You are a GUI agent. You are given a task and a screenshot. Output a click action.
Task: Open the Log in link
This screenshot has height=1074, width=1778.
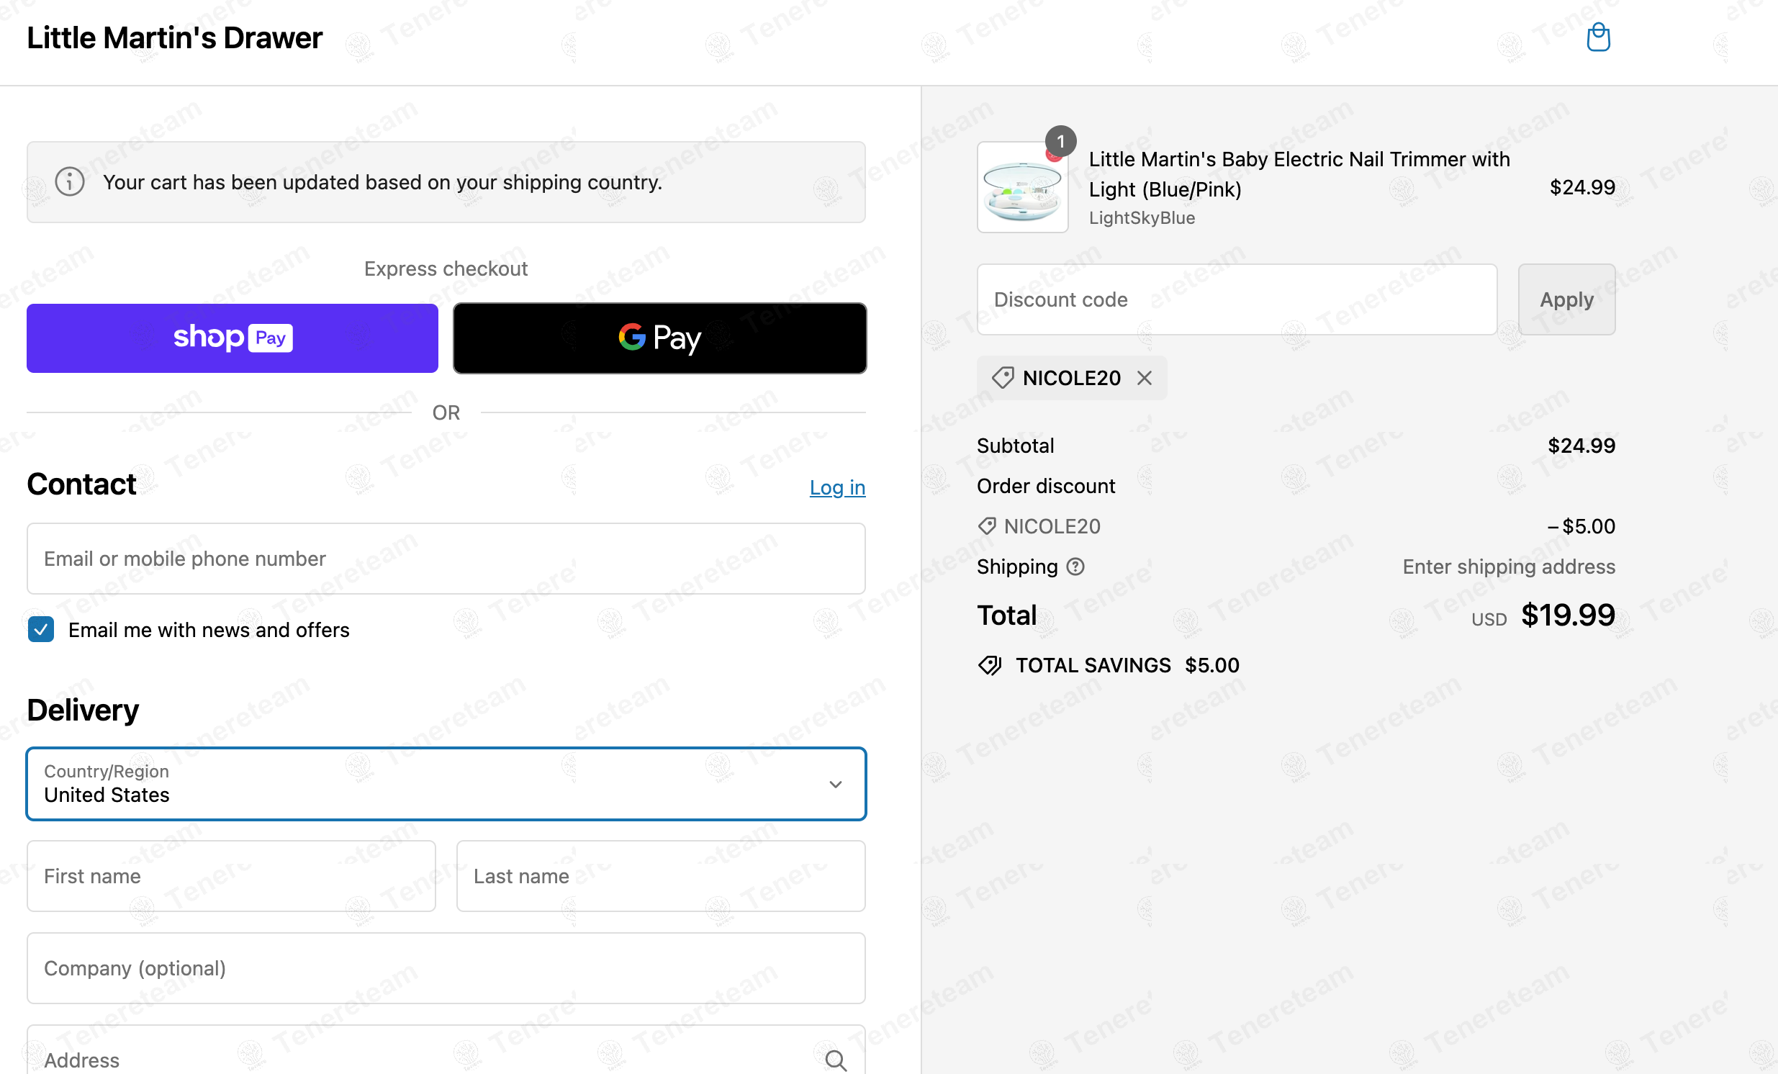point(837,488)
